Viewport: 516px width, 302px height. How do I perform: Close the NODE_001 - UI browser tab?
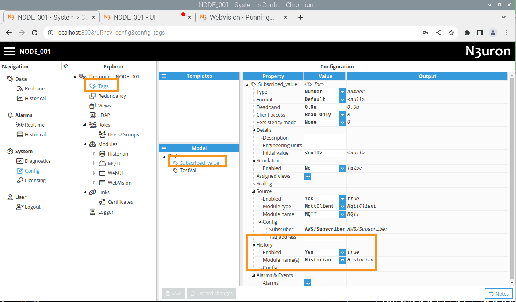click(x=189, y=17)
